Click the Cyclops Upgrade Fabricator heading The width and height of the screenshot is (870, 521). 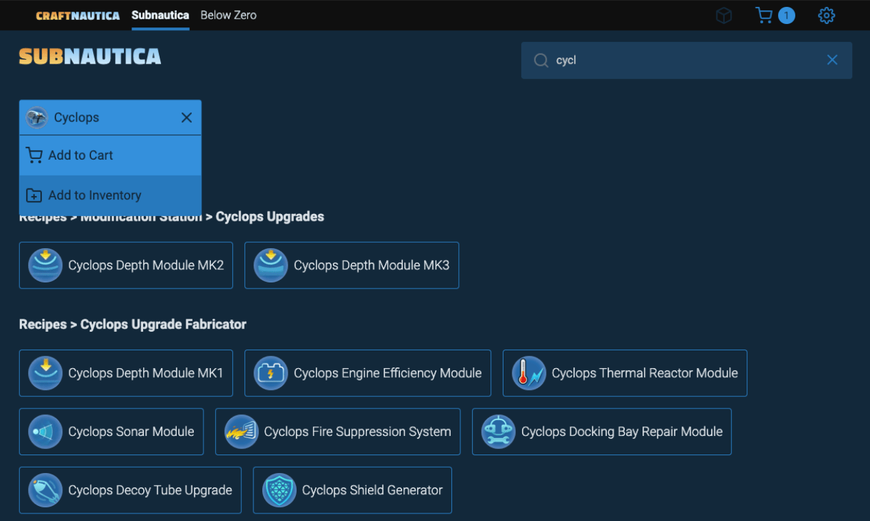pyautogui.click(x=163, y=324)
